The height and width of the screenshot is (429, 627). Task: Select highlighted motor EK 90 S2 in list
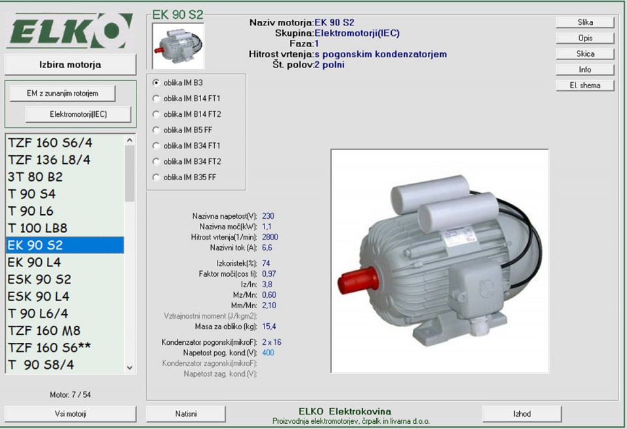[x=65, y=245]
